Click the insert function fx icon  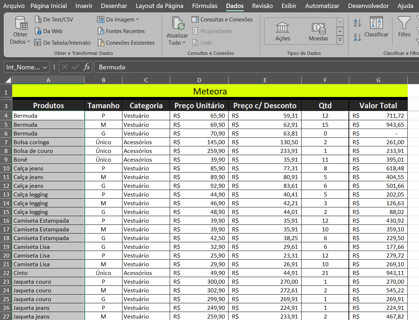click(x=86, y=67)
